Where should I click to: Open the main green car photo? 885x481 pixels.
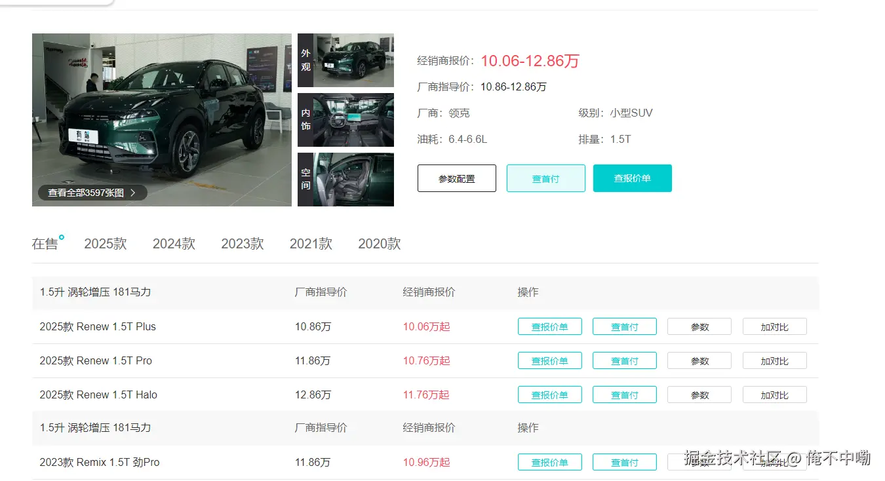(x=161, y=111)
